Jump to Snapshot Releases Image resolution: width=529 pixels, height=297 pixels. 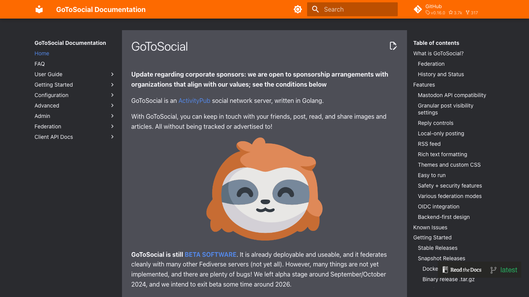coord(441,258)
